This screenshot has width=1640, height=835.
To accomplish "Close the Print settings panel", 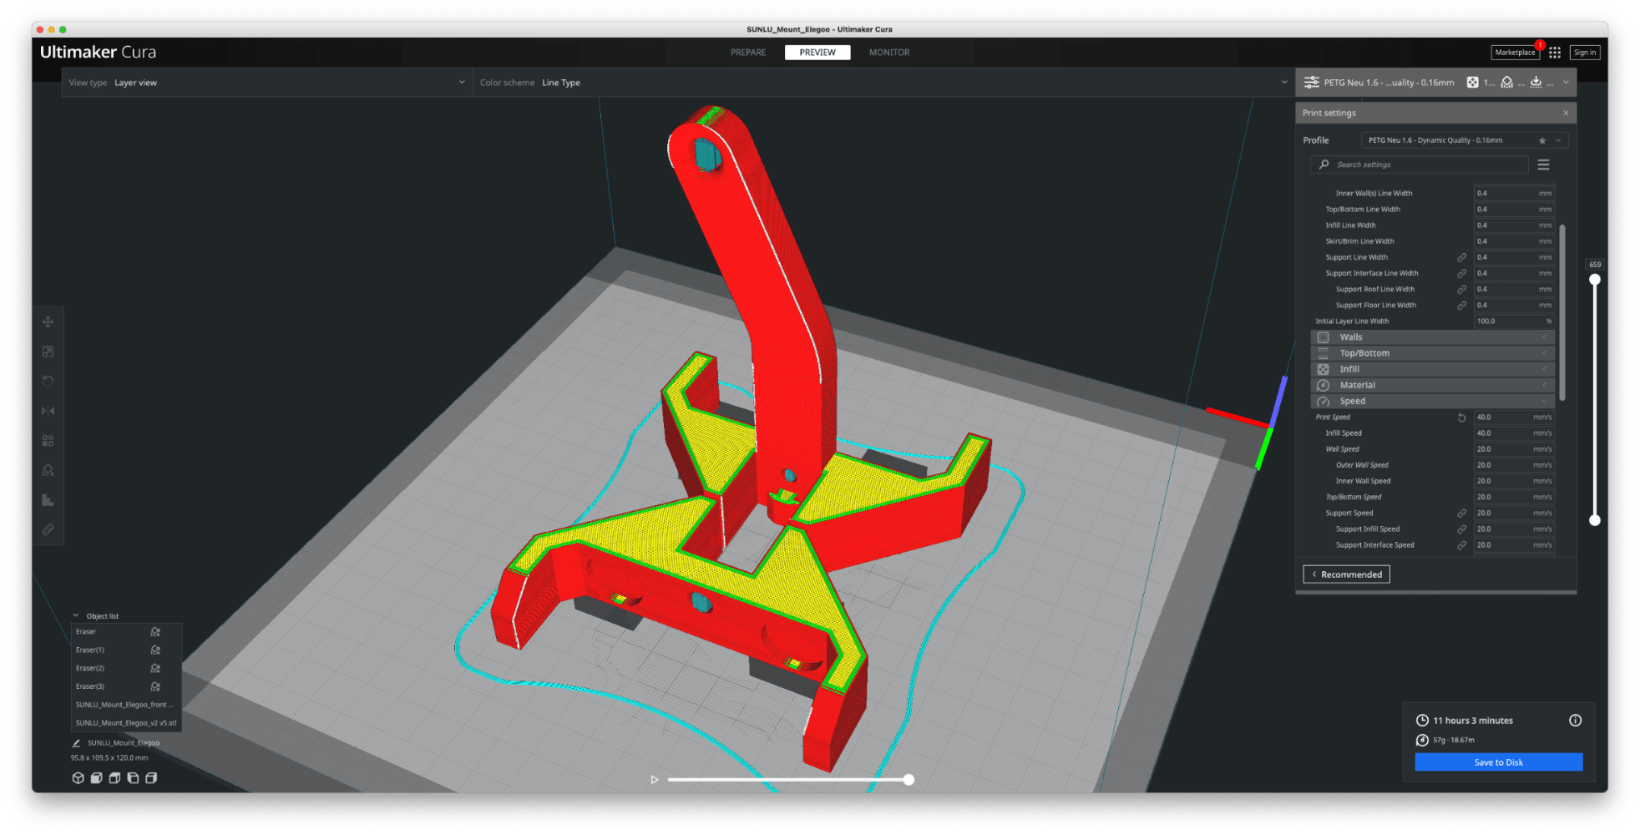I will click(1566, 113).
